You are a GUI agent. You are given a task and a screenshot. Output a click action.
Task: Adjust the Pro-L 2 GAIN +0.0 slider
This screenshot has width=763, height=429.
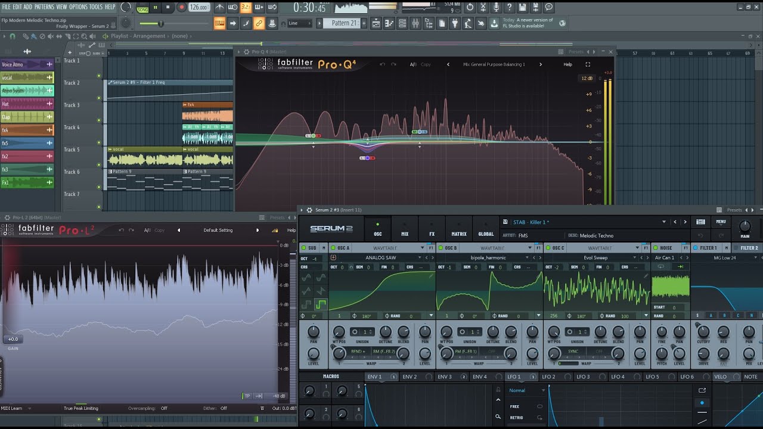click(13, 340)
